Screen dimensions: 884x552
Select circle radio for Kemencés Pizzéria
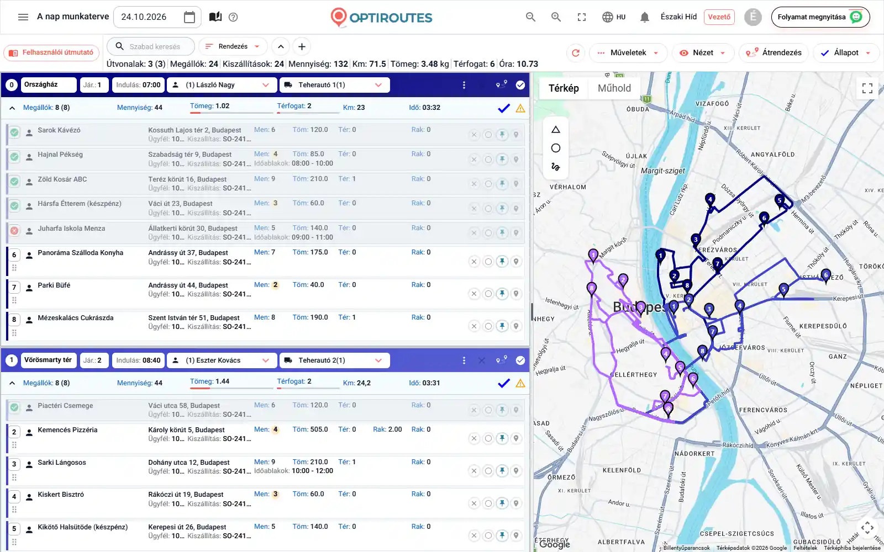488,438
